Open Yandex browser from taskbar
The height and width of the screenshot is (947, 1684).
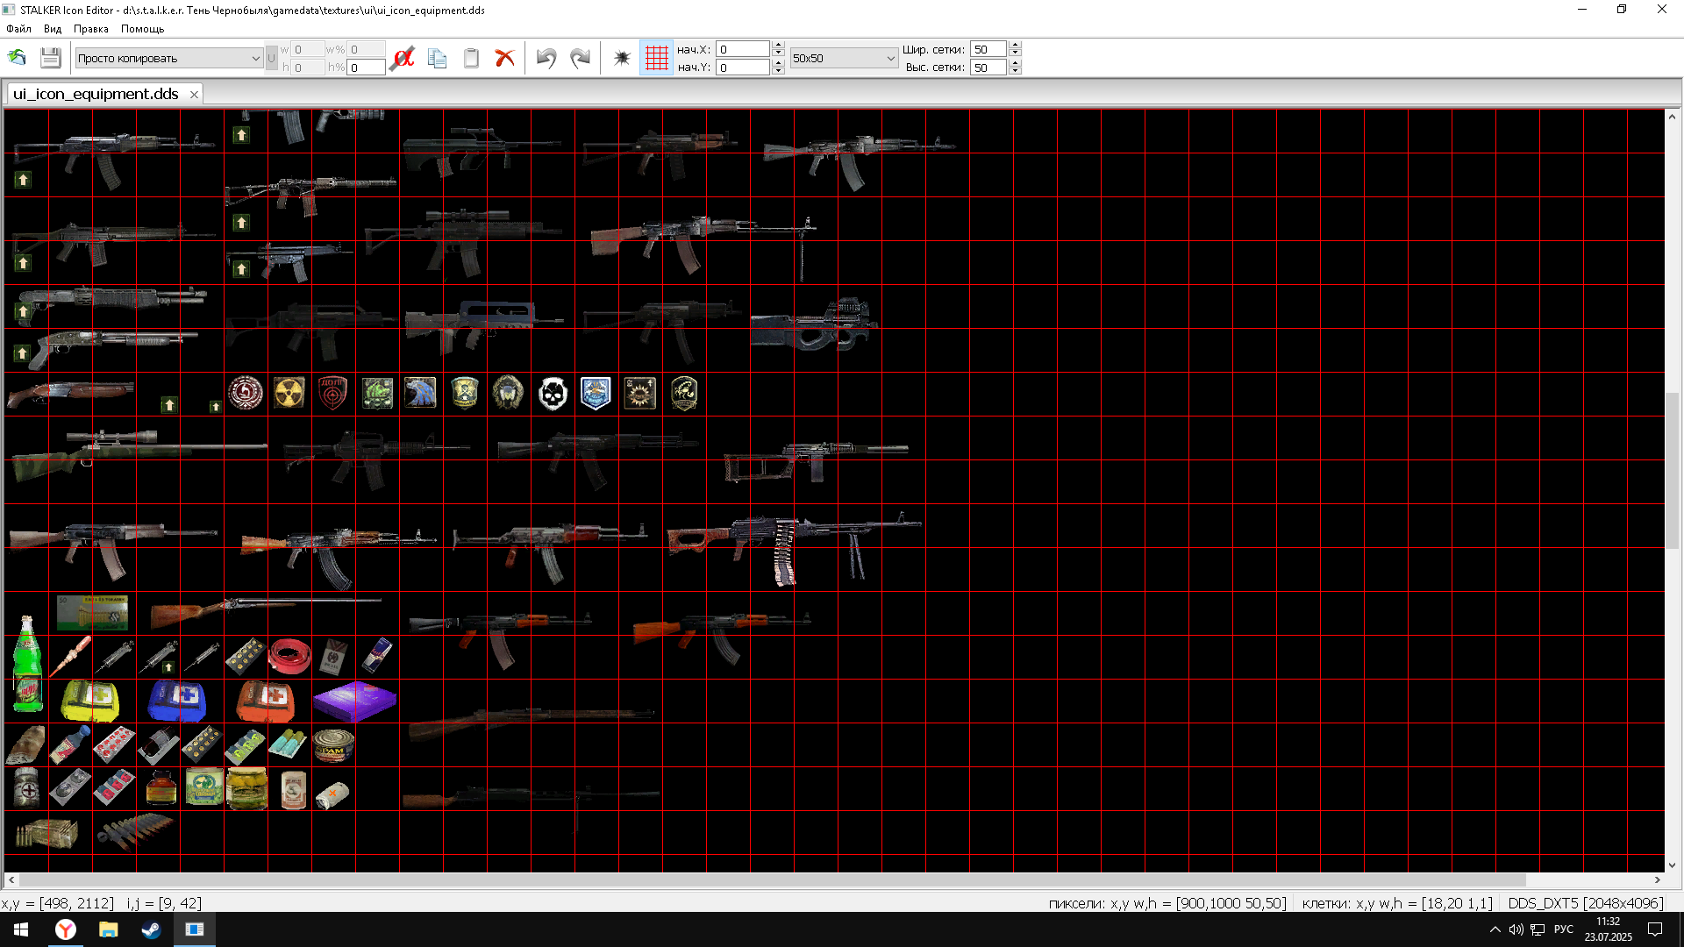click(66, 929)
